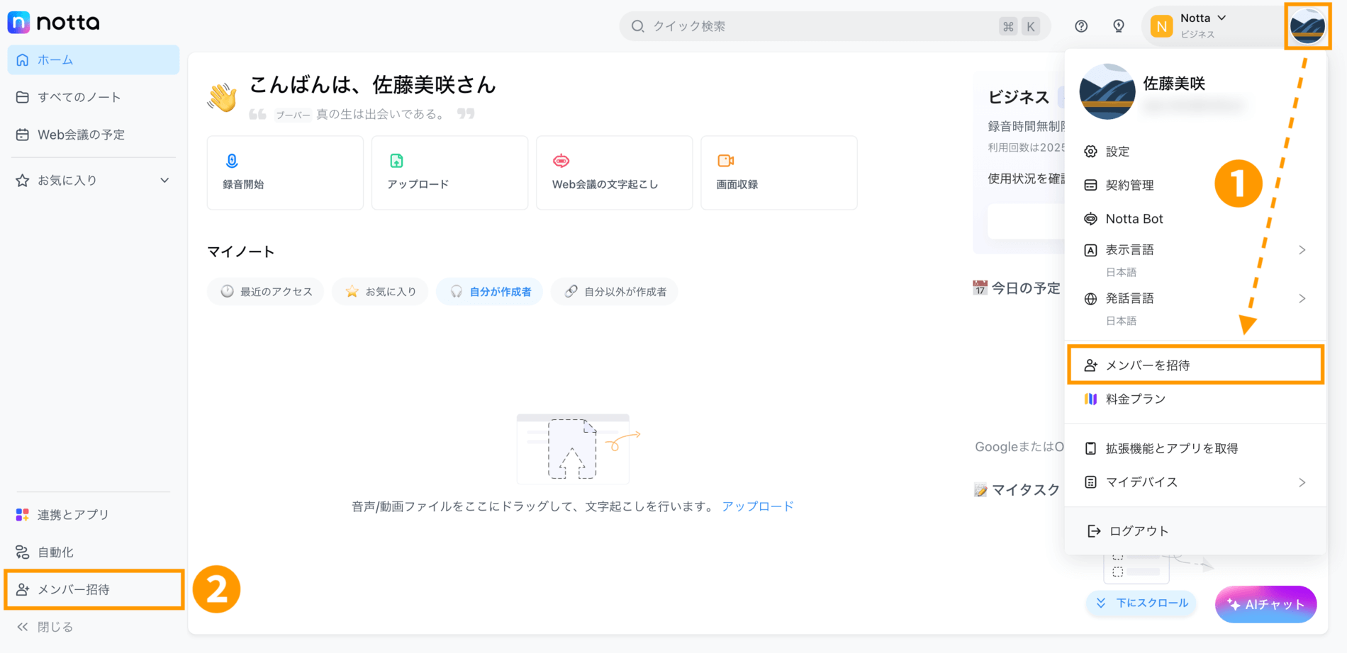The height and width of the screenshot is (653, 1347).
Task: Select the 最近のアクセス filter tab
Action: [266, 292]
